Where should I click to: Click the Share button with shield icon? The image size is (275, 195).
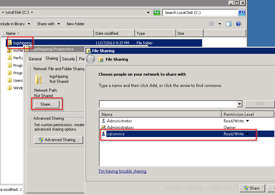pyautogui.click(x=252, y=188)
